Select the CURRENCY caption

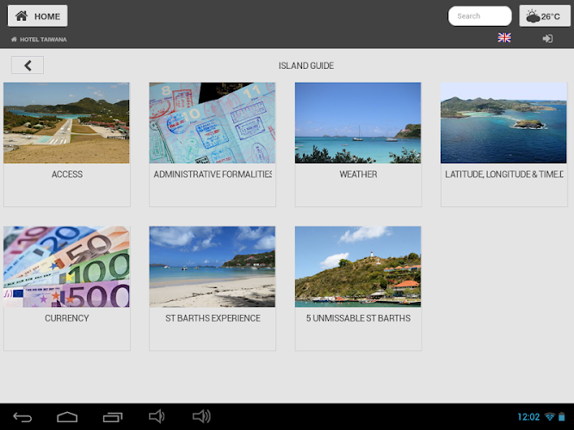point(67,318)
